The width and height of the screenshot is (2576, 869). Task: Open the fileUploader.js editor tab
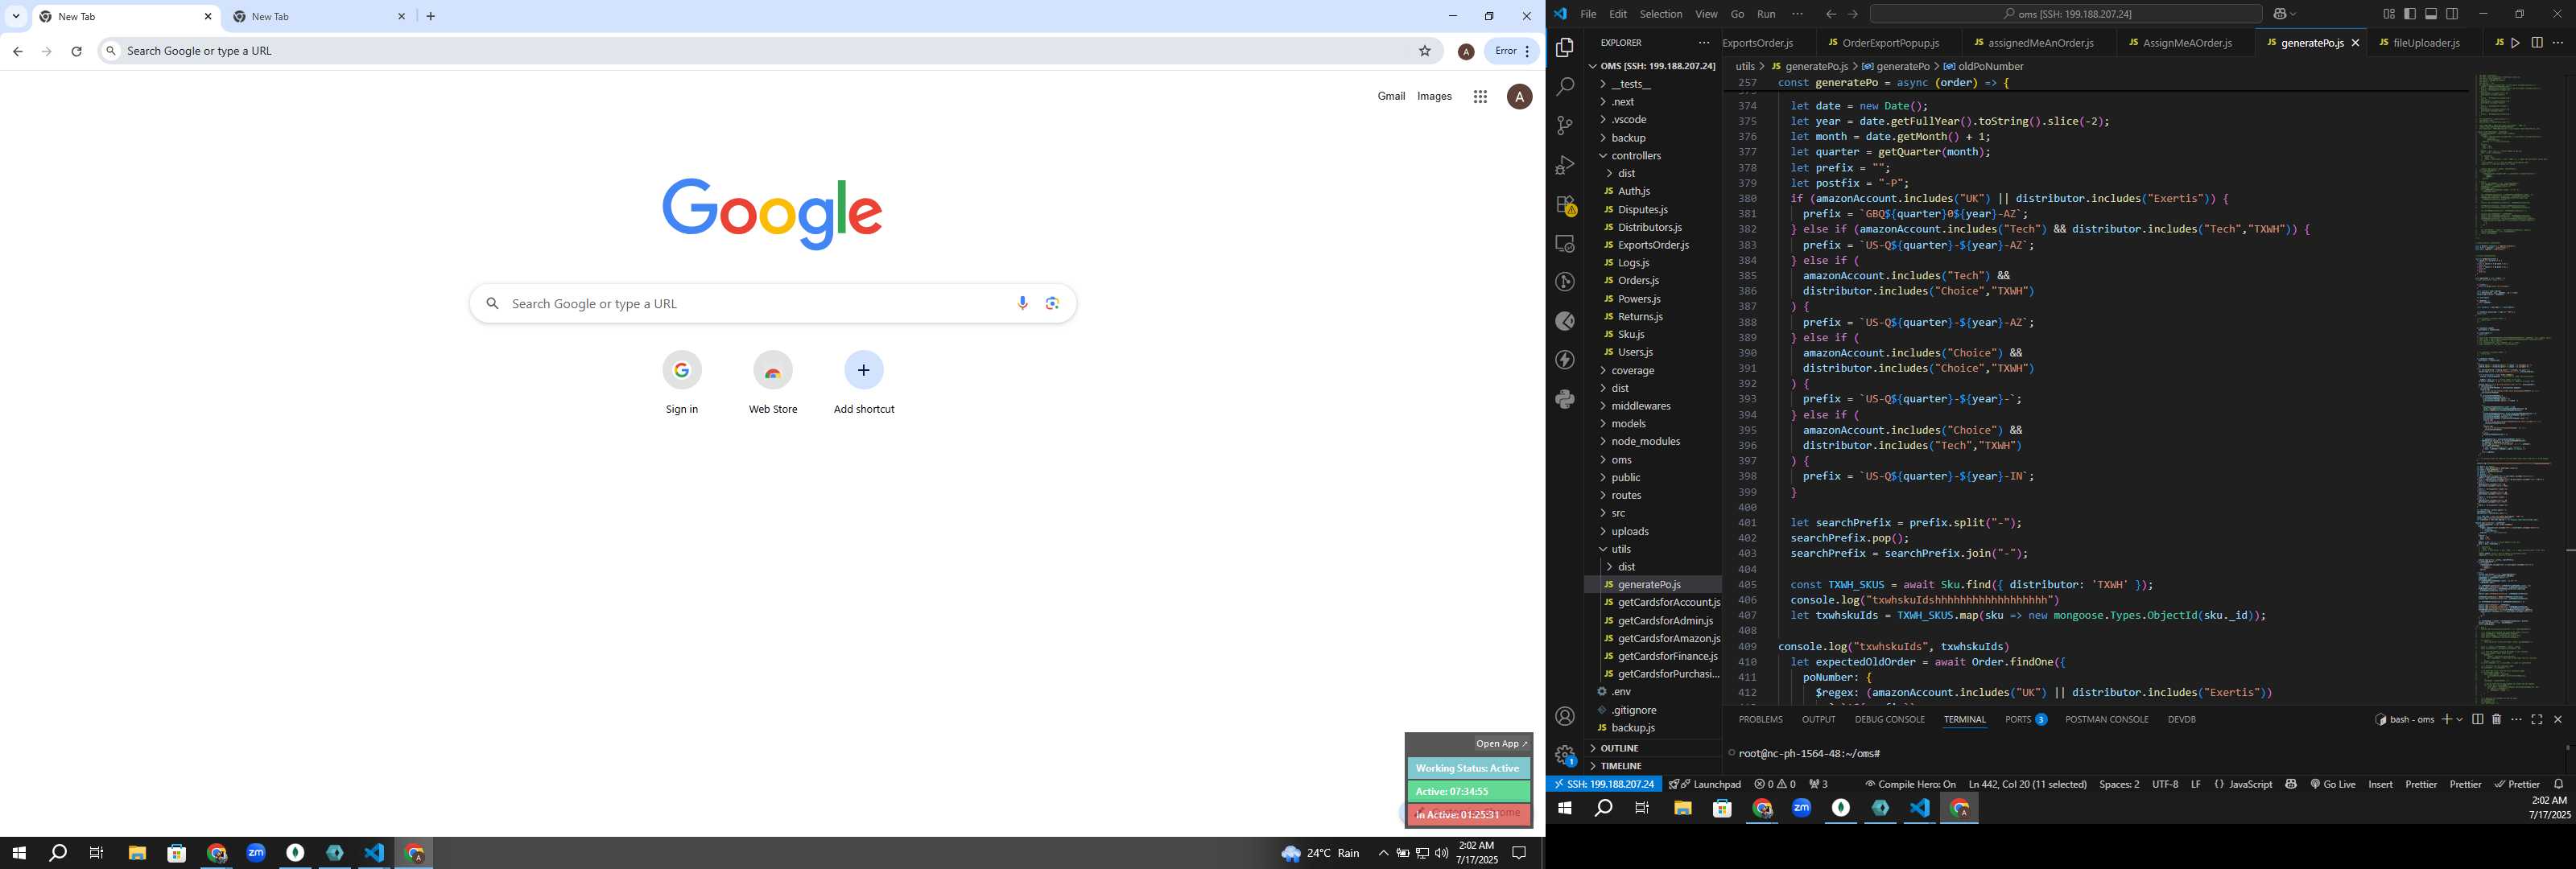point(2426,43)
